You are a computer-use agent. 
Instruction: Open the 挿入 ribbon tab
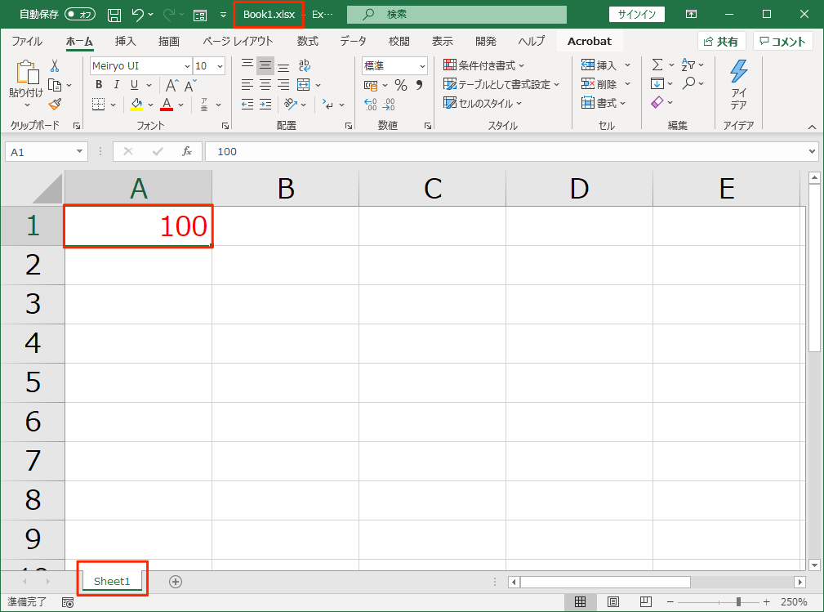tap(125, 41)
